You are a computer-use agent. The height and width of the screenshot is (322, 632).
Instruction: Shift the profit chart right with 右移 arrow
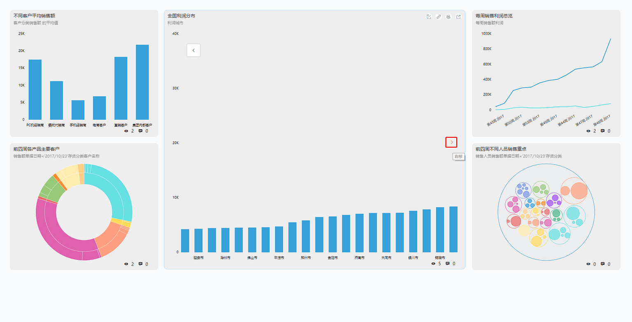[451, 142]
